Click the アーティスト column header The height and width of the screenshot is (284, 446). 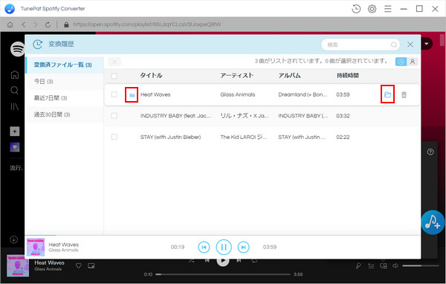pos(236,75)
